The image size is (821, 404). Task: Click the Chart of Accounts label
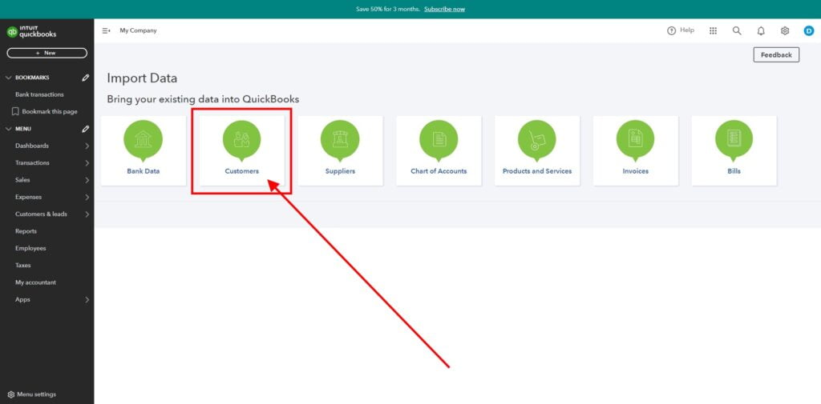[439, 171]
